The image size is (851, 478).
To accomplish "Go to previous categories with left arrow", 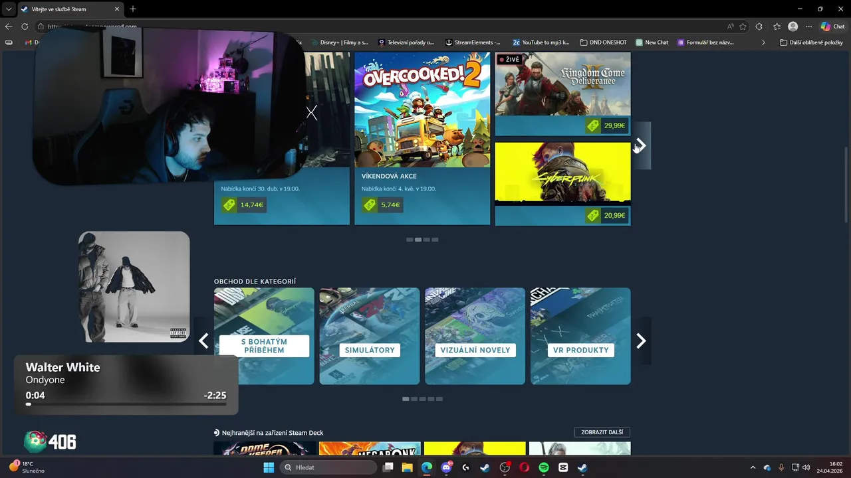I will pyautogui.click(x=203, y=341).
